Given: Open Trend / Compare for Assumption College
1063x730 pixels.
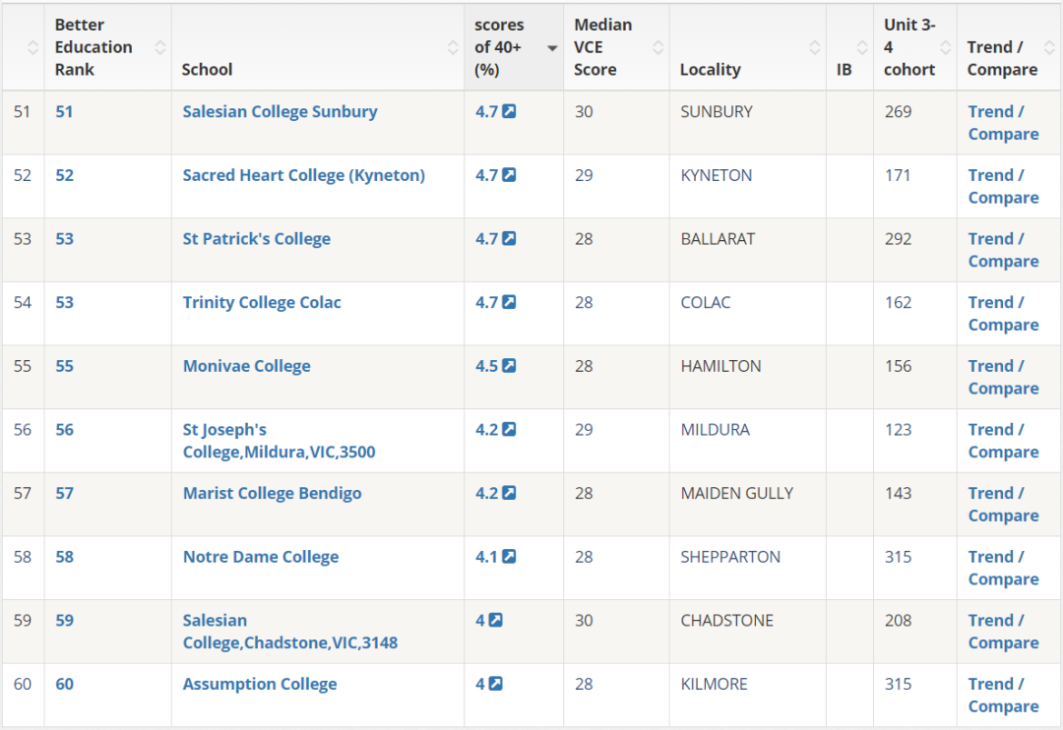Looking at the screenshot, I should (x=1003, y=695).
